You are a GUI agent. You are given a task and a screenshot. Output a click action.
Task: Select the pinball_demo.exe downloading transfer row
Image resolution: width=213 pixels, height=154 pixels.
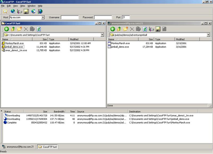tap(107, 119)
